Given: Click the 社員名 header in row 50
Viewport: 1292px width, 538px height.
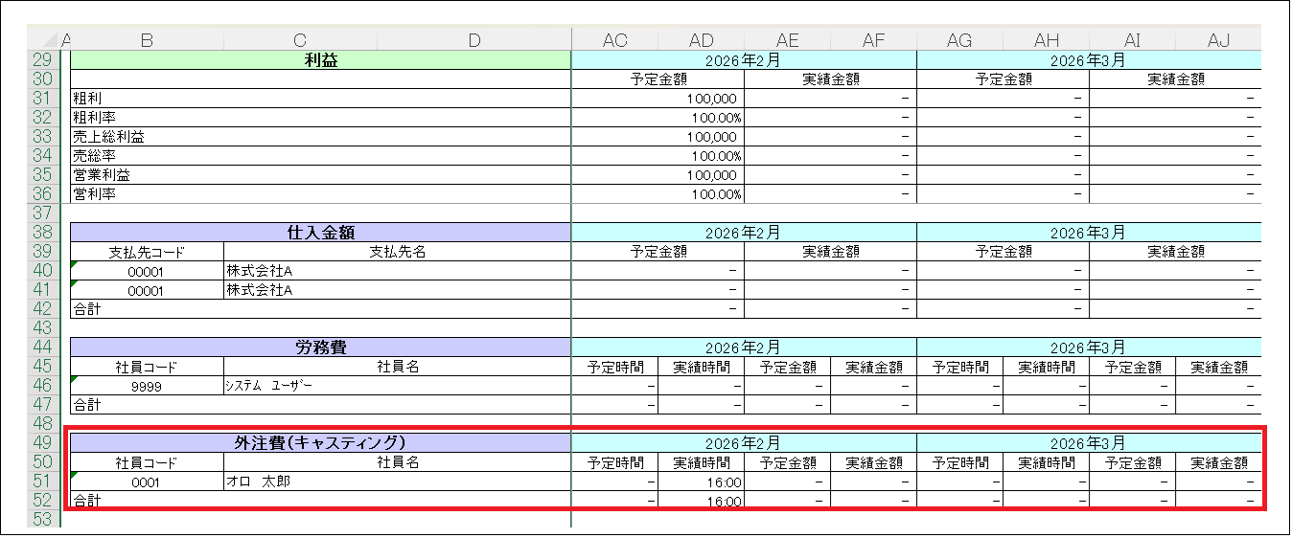Looking at the screenshot, I should coord(397,461).
